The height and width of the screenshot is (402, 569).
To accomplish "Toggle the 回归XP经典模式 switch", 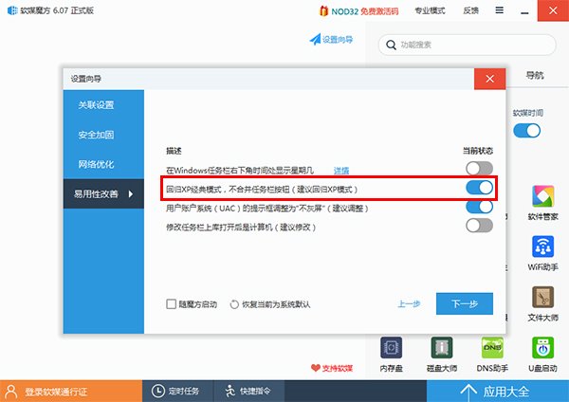I will pyautogui.click(x=479, y=188).
